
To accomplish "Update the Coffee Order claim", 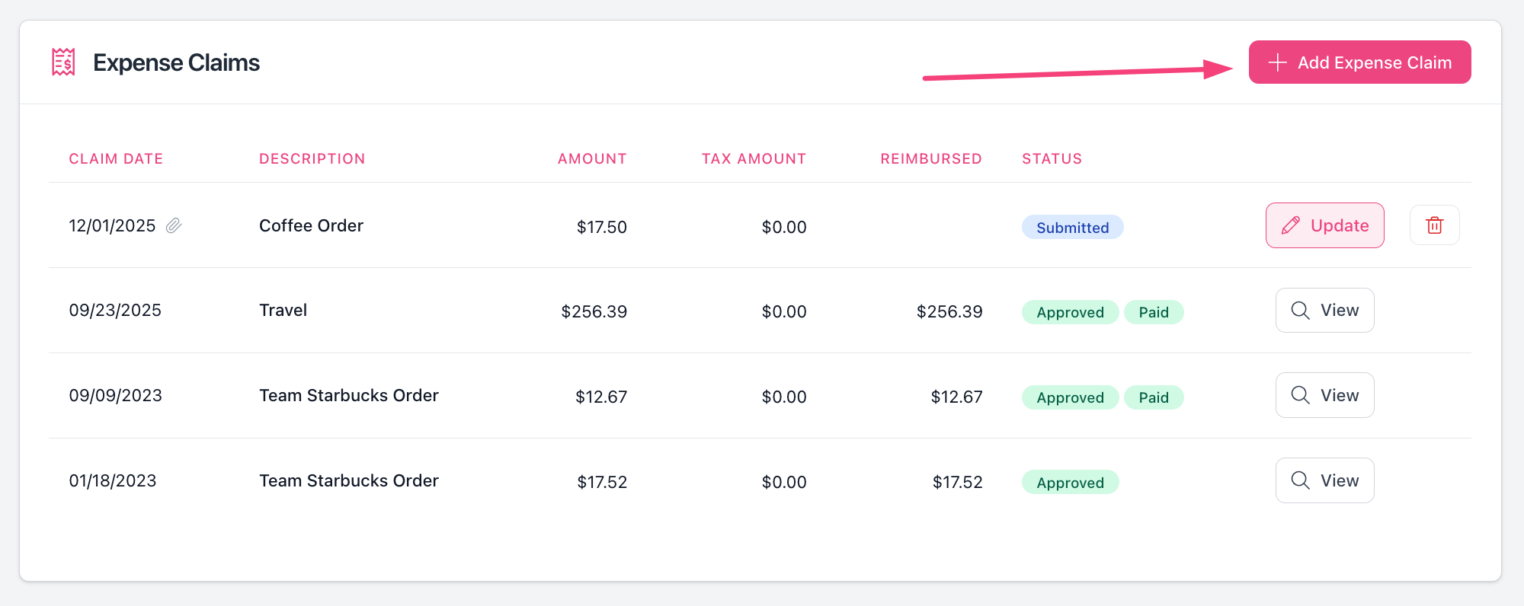I will pyautogui.click(x=1324, y=225).
